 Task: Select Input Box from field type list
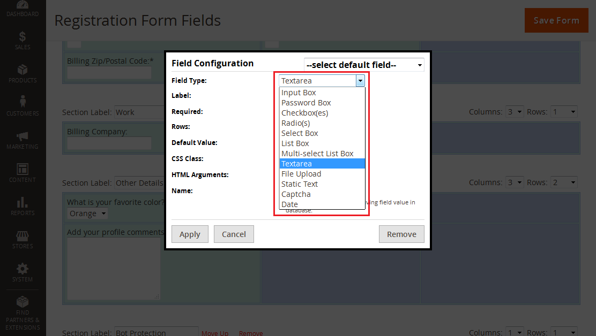coord(299,92)
